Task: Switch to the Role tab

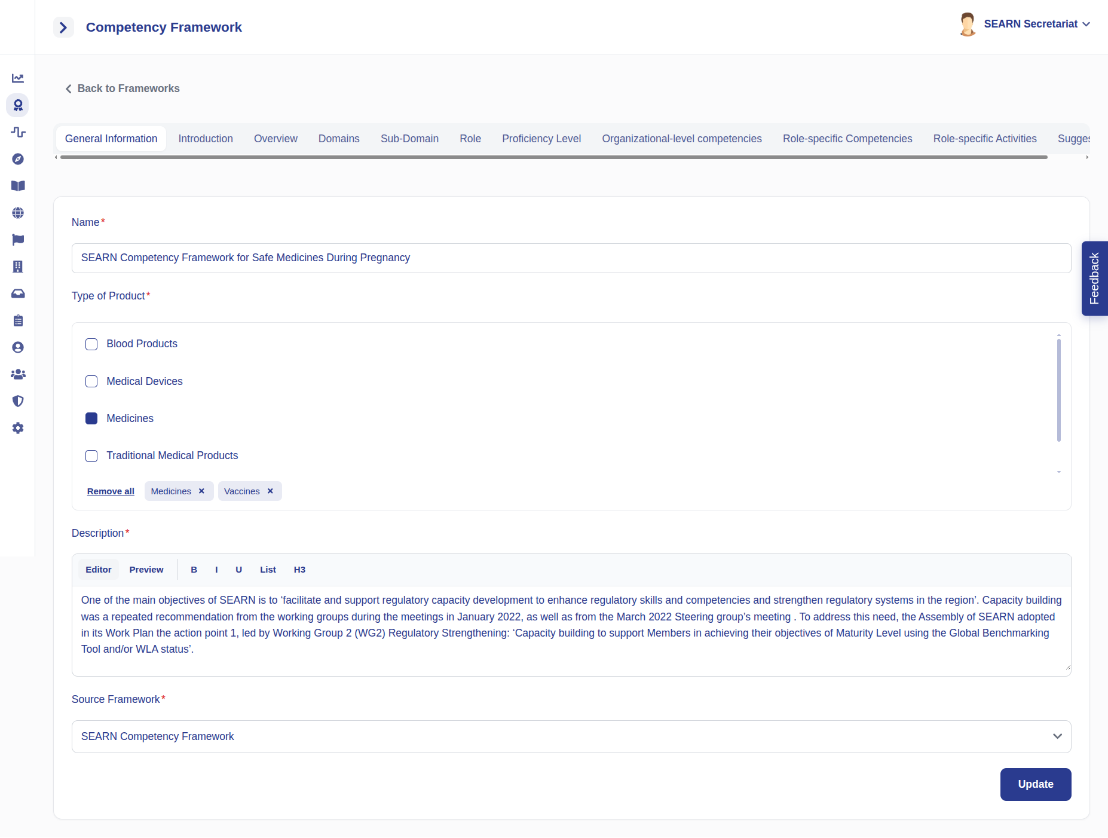Action: [x=470, y=139]
